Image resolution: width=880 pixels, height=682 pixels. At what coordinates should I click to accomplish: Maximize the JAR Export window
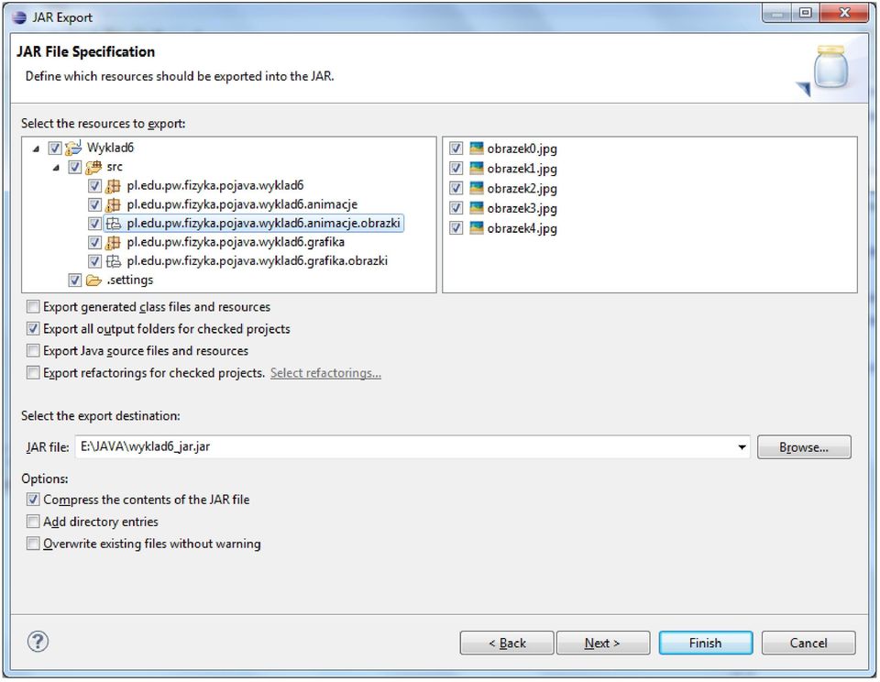click(x=806, y=12)
